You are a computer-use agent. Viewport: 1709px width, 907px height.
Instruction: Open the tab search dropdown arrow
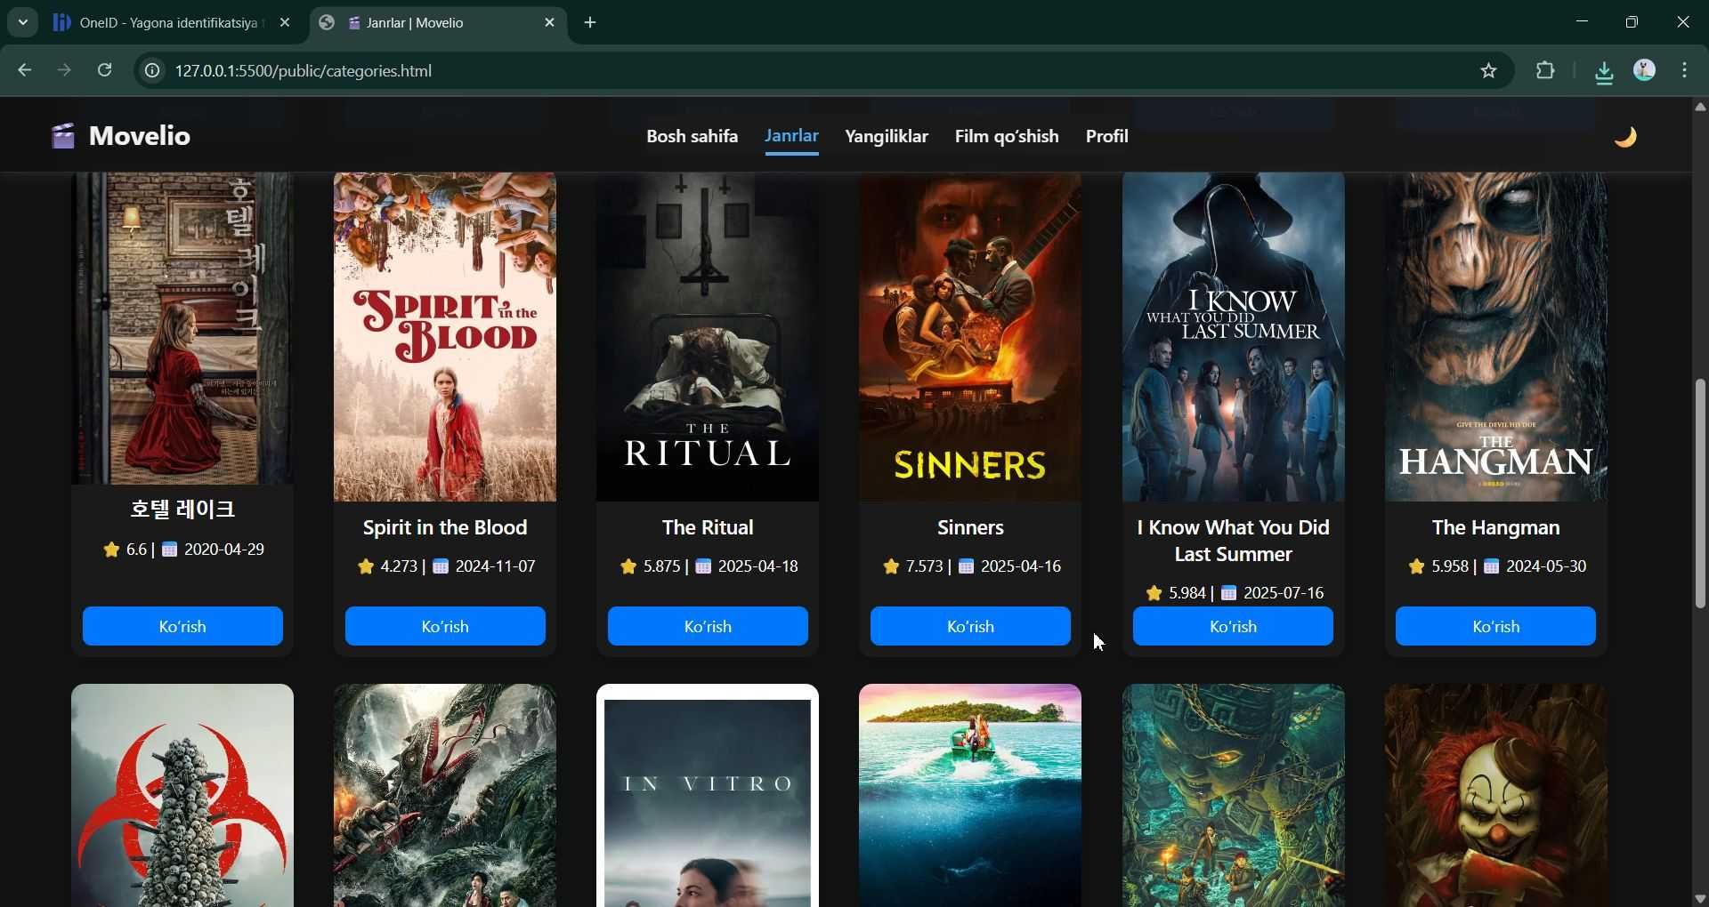[x=22, y=22]
